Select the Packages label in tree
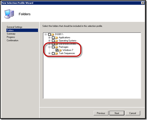This screenshot has width=147, height=120. point(63,47)
